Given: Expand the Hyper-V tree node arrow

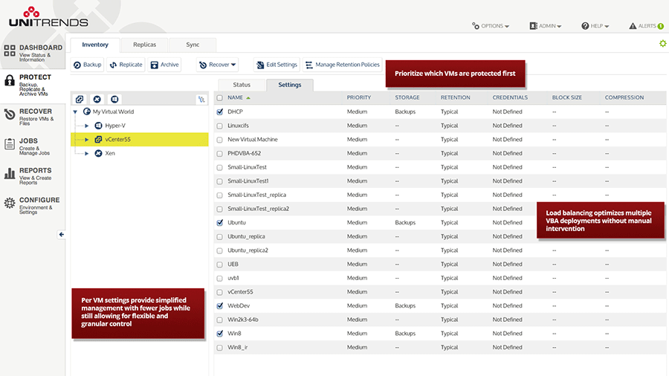Looking at the screenshot, I should click(x=87, y=126).
